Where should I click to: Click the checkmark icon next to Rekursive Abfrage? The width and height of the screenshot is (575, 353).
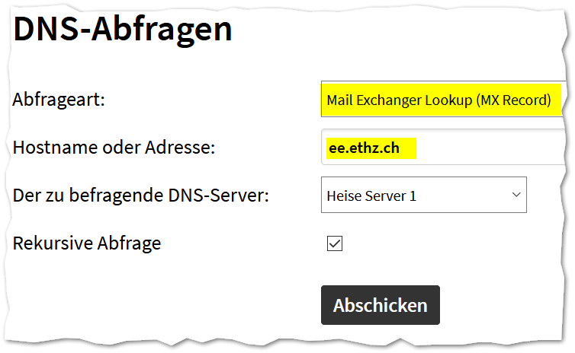[x=335, y=243]
